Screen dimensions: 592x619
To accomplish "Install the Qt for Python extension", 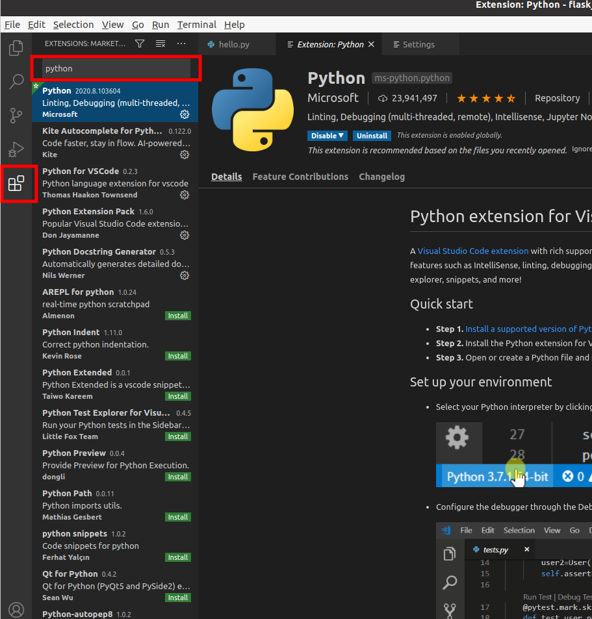I will tap(177, 598).
